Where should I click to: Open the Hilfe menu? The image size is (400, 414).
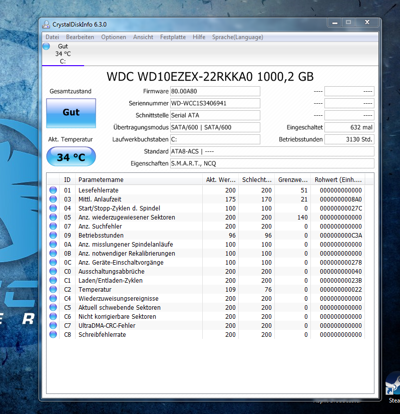coord(199,37)
